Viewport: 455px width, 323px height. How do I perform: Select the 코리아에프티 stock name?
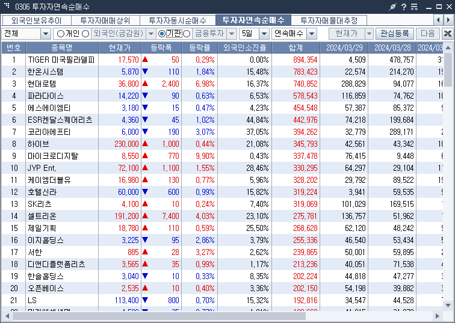(x=49, y=132)
